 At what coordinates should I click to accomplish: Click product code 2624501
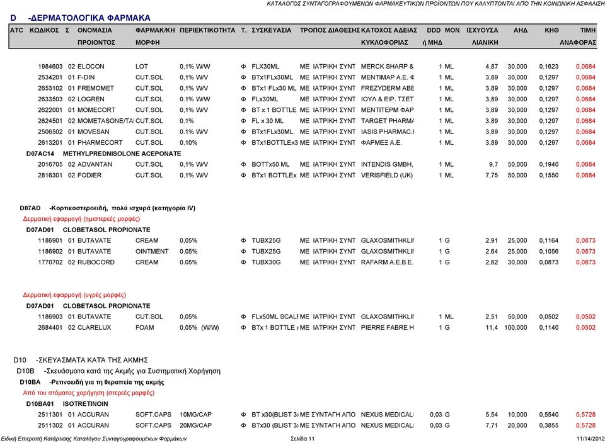tap(50, 121)
